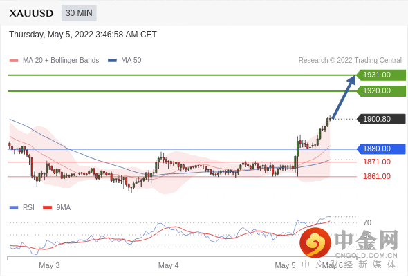
Task: Select the 1871.00 support level text
Action: tap(377, 162)
